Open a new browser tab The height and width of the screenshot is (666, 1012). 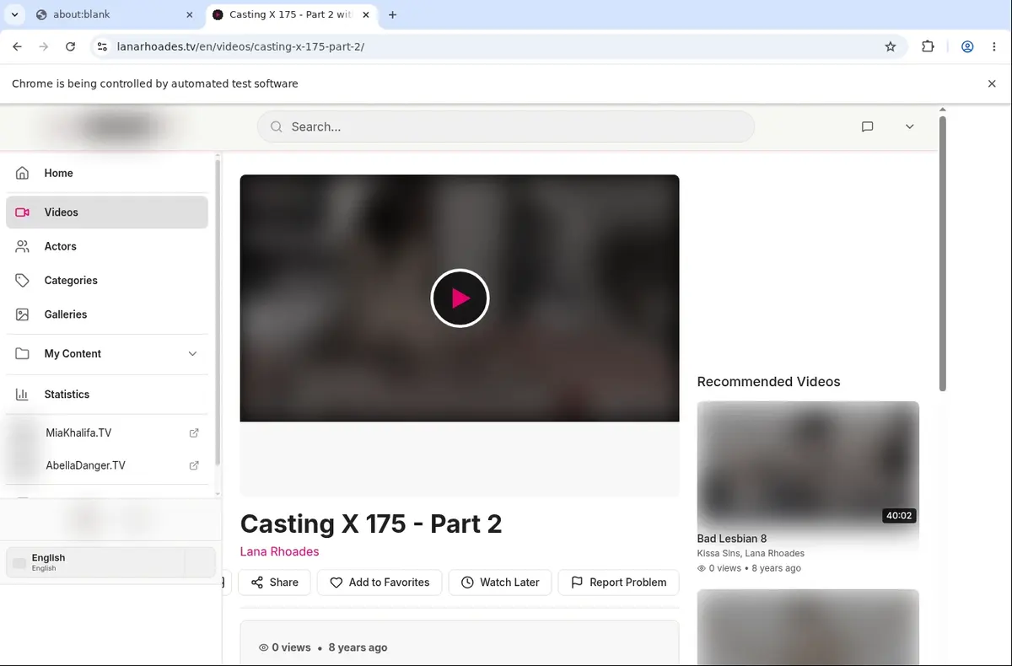tap(392, 14)
